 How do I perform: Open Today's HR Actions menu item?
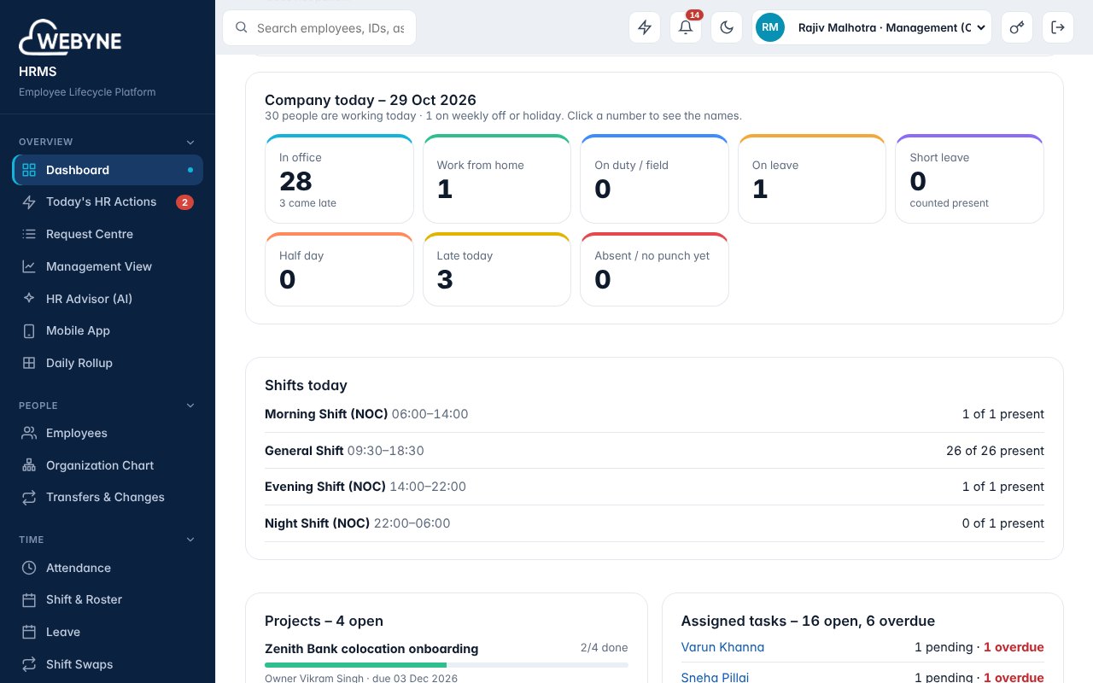108,201
